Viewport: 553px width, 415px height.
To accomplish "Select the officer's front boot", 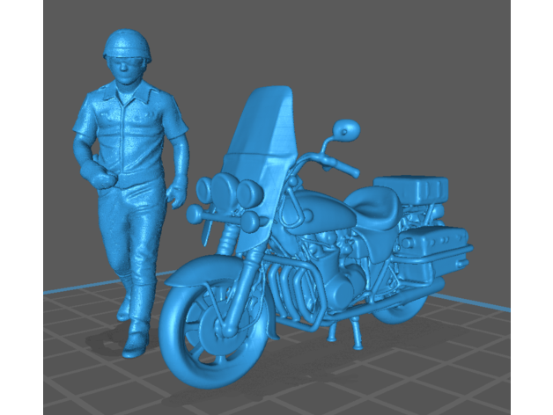I will pyautogui.click(x=137, y=338).
